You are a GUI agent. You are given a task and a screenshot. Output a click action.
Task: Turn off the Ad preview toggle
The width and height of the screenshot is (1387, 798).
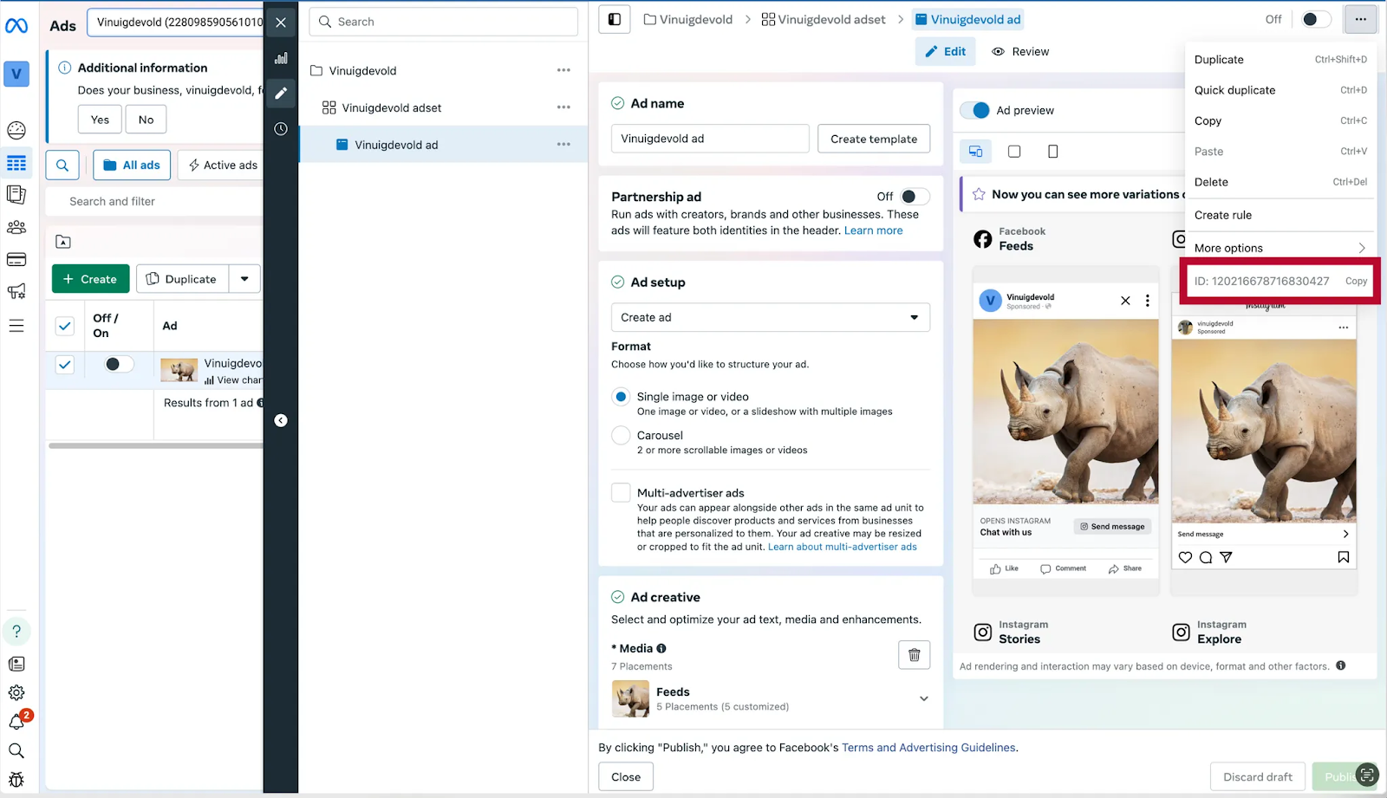[x=976, y=110]
